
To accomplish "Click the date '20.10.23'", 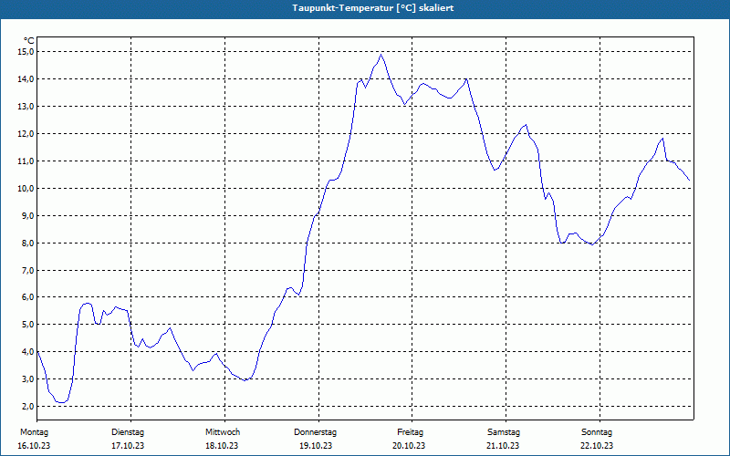I will (409, 446).
